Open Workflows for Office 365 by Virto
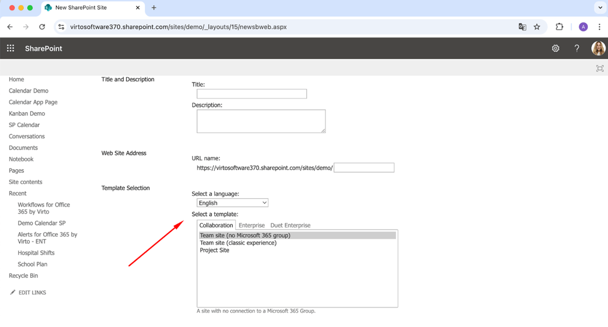Image resolution: width=608 pixels, height=327 pixels. click(x=44, y=208)
